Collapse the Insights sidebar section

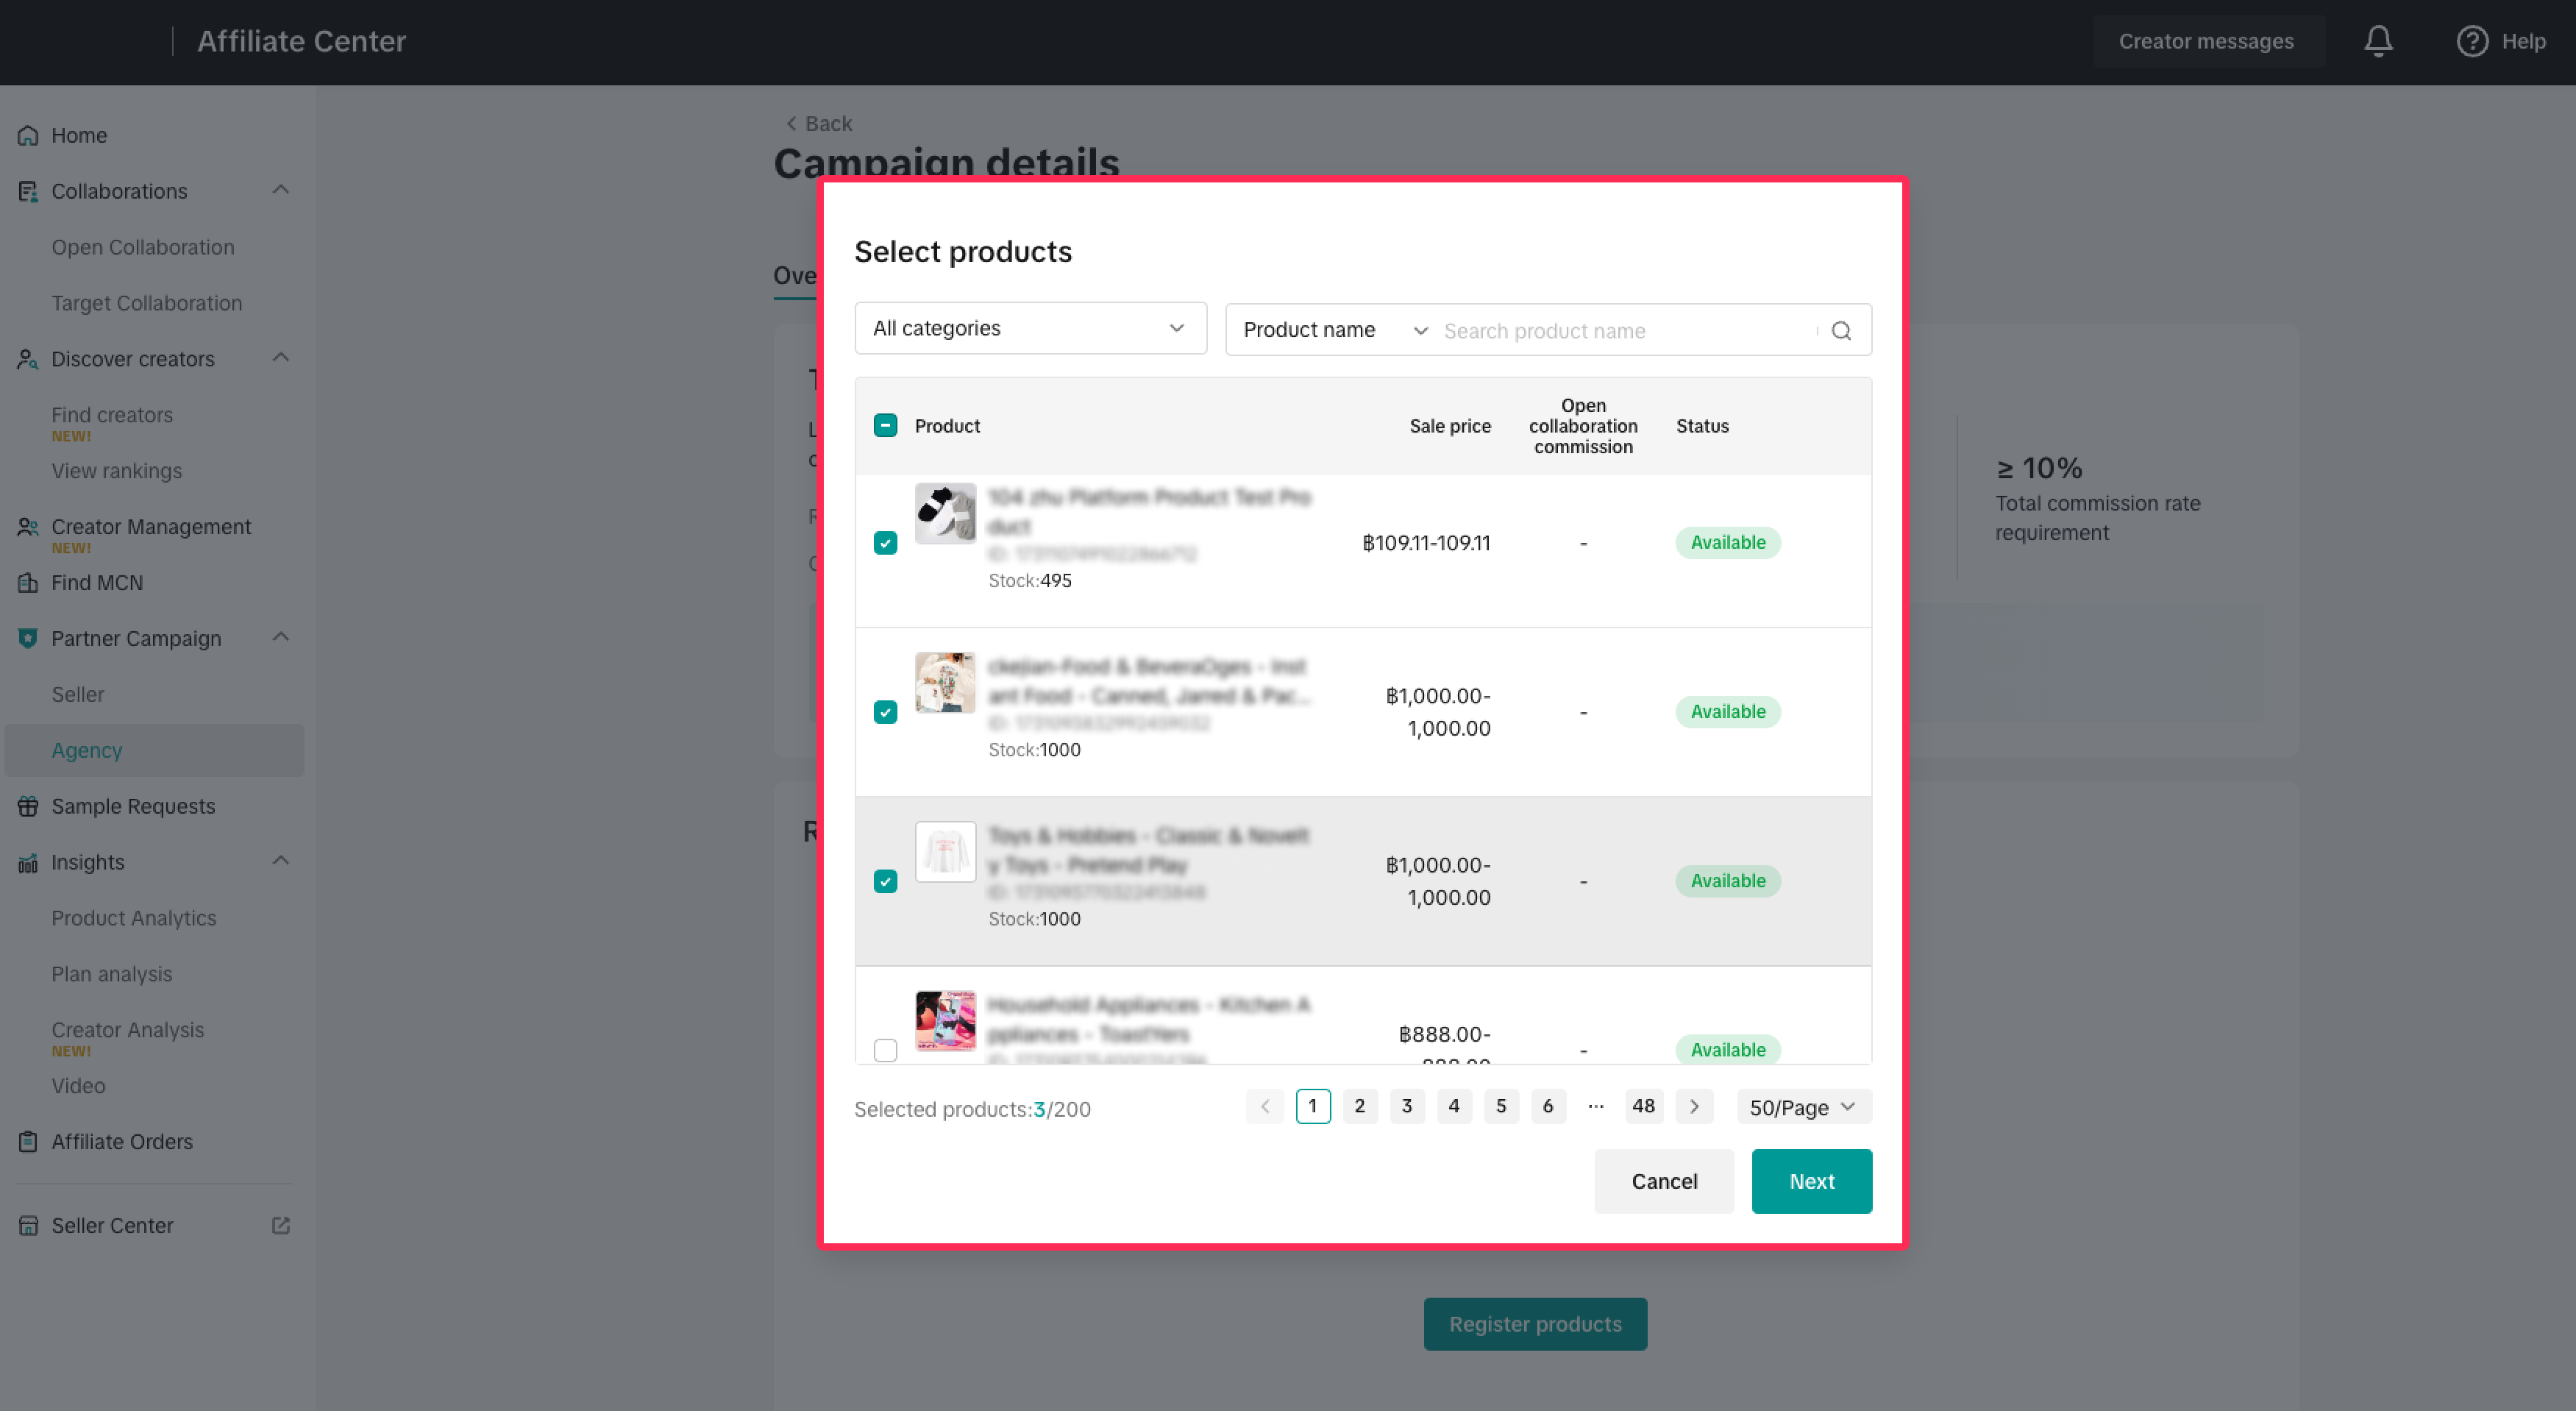click(x=281, y=861)
